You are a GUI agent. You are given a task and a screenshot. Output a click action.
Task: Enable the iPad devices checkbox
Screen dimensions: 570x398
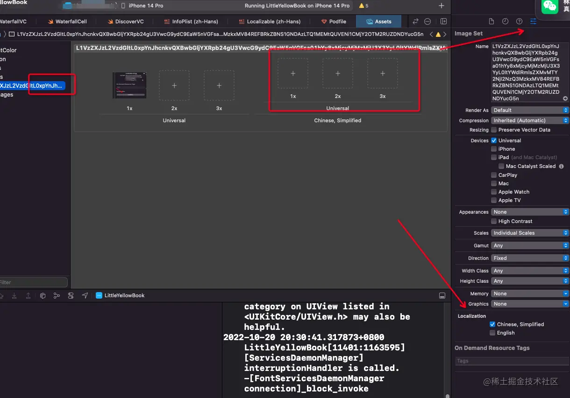click(x=494, y=157)
